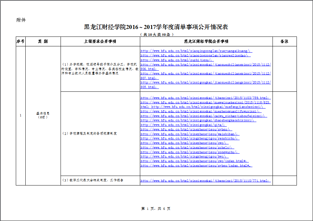
Task: Open the xingzhengjigou/renshichu link
Action: (190, 138)
